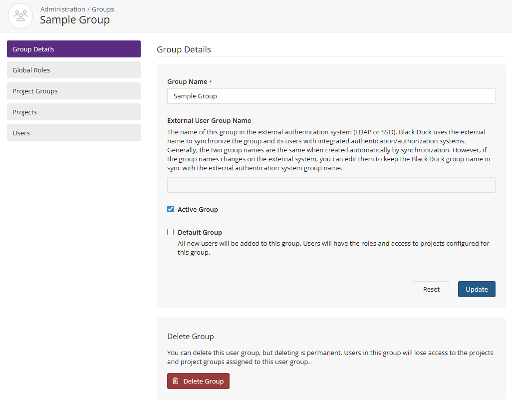This screenshot has height=402, width=512.
Task: Click the 'Group Details' section heading
Action: (184, 49)
